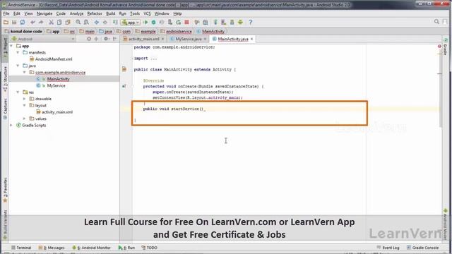The image size is (452, 254).
Task: Toggle the Favorites side panel
Action: 5,190
